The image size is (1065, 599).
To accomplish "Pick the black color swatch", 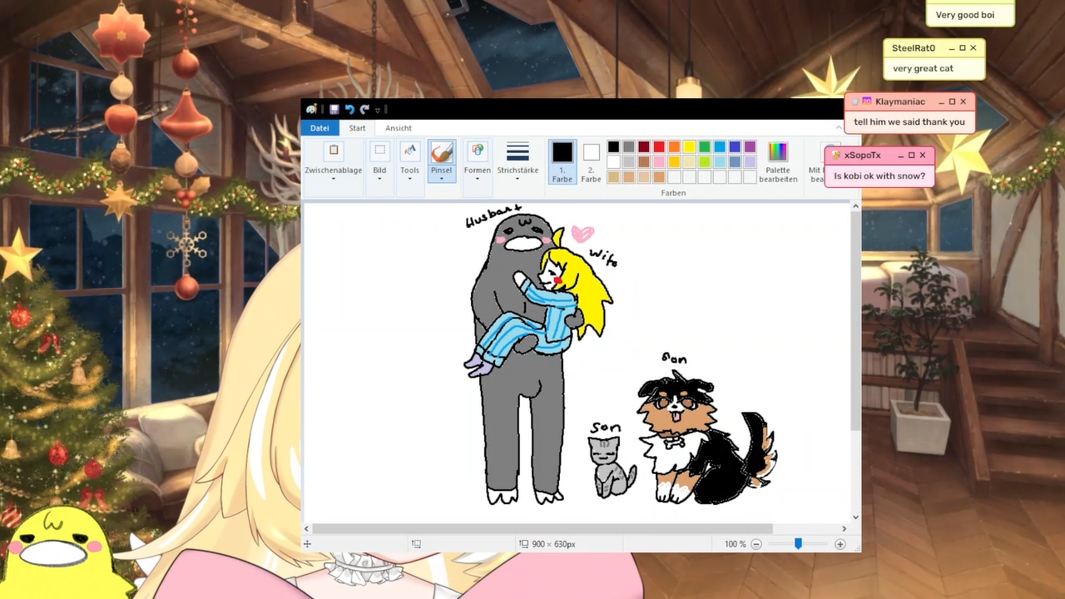I will pos(613,147).
